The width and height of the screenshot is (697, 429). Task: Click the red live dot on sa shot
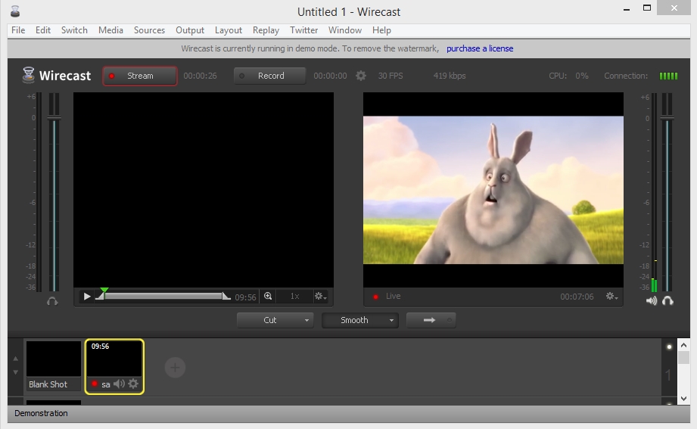click(x=95, y=384)
